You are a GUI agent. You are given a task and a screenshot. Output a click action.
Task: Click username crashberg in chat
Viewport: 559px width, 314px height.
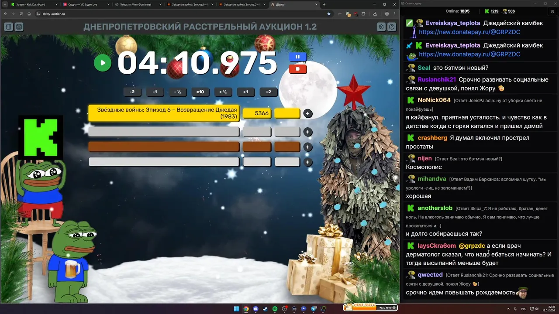pos(432,137)
